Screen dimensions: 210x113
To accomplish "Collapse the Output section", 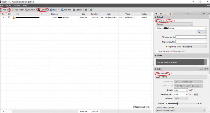I will 155,17.
